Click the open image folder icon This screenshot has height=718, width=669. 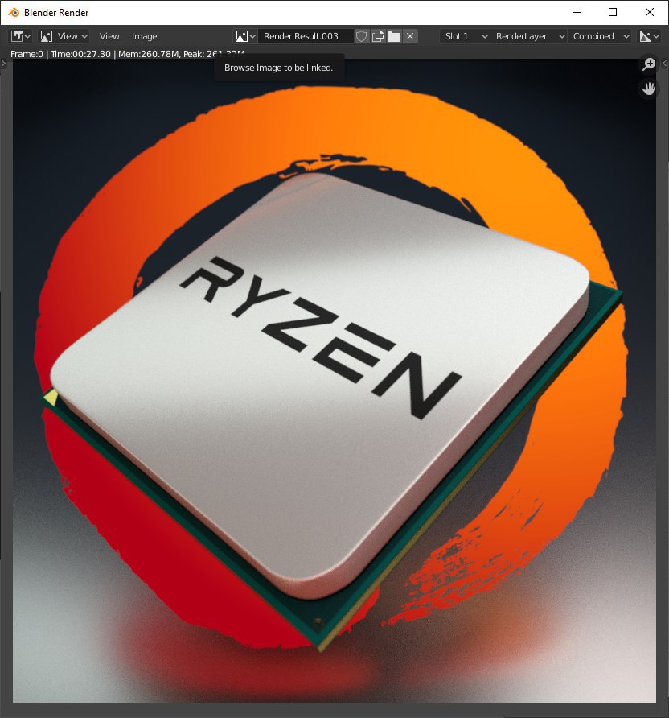coord(394,36)
